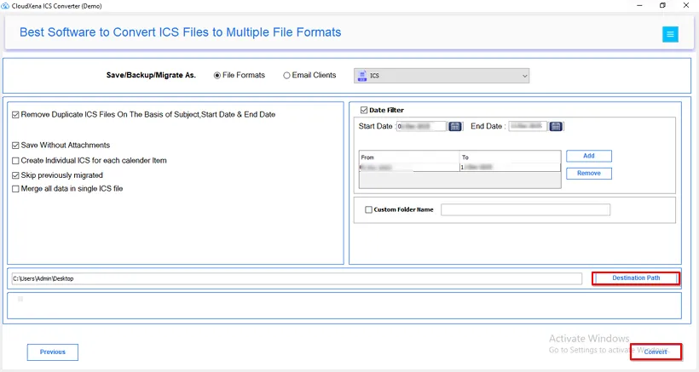Select the From column header in date table
The width and height of the screenshot is (699, 372).
pos(409,157)
